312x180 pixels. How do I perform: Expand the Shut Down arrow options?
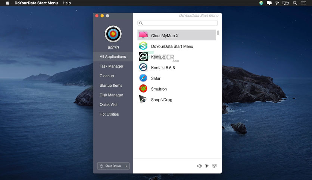coord(126,166)
